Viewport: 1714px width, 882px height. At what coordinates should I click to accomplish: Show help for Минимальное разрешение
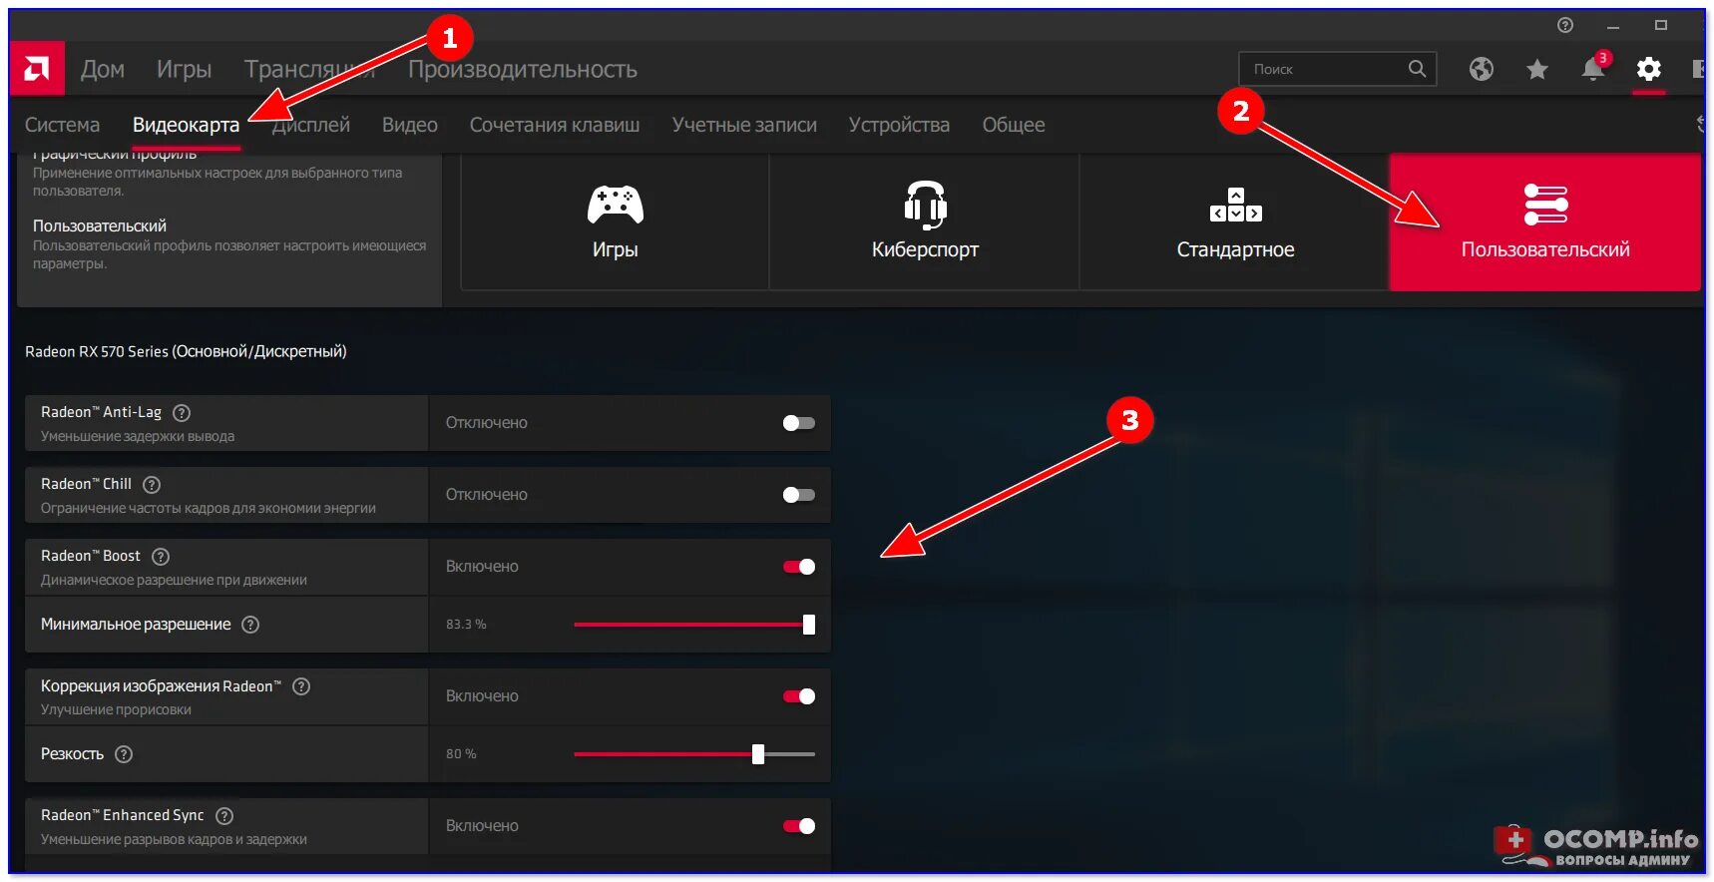pos(250,625)
